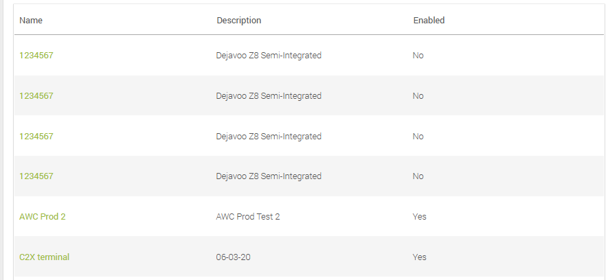This screenshot has width=608, height=280.
Task: Click the No value in the second table row
Action: point(418,95)
